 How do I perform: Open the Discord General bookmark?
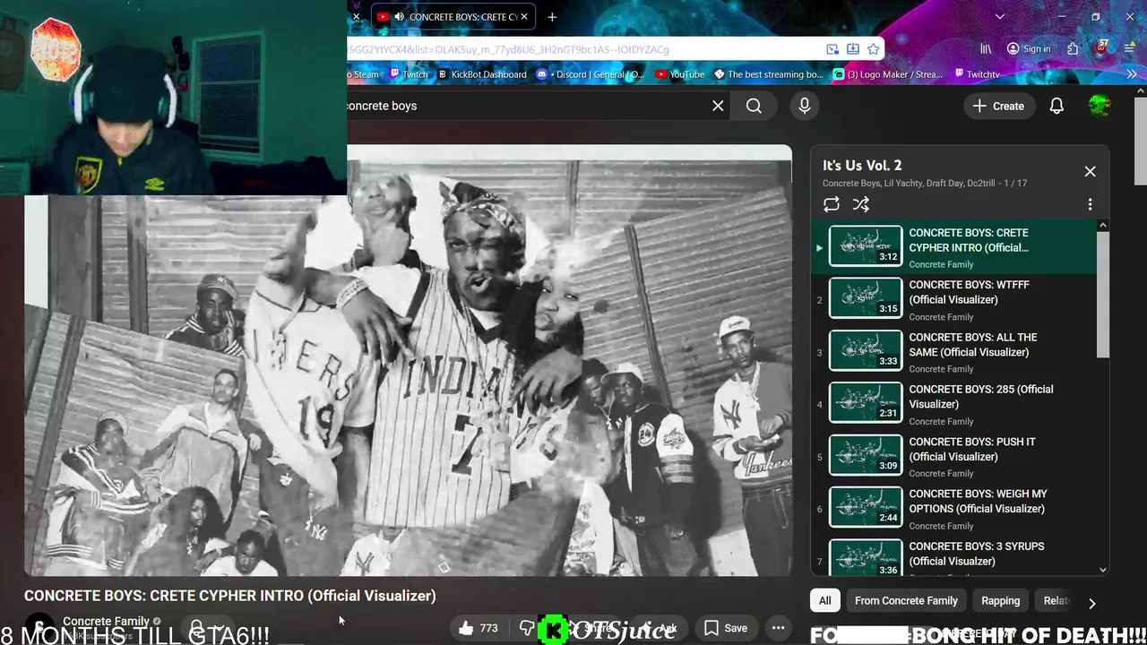(x=591, y=74)
